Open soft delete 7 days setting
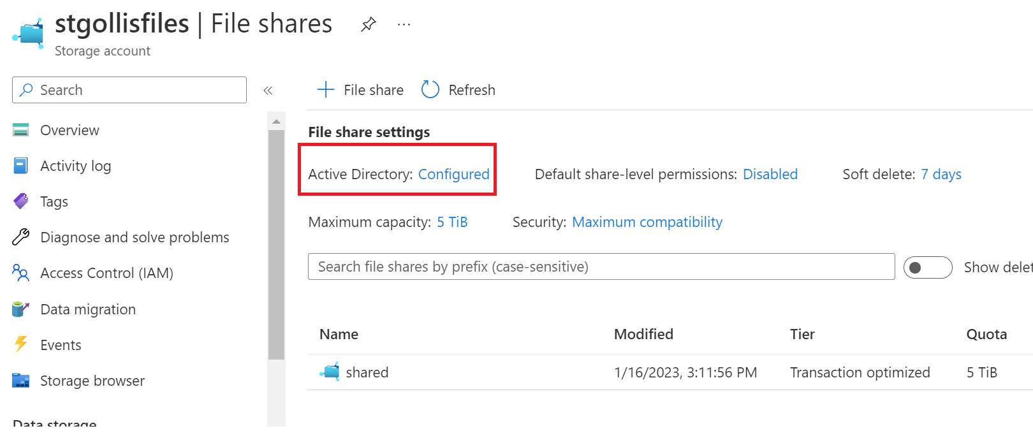Viewport: 1033px width, 438px height. pyautogui.click(x=941, y=173)
